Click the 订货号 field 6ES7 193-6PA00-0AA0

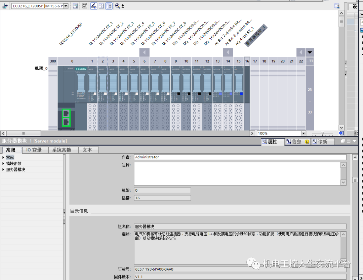(x=240, y=269)
